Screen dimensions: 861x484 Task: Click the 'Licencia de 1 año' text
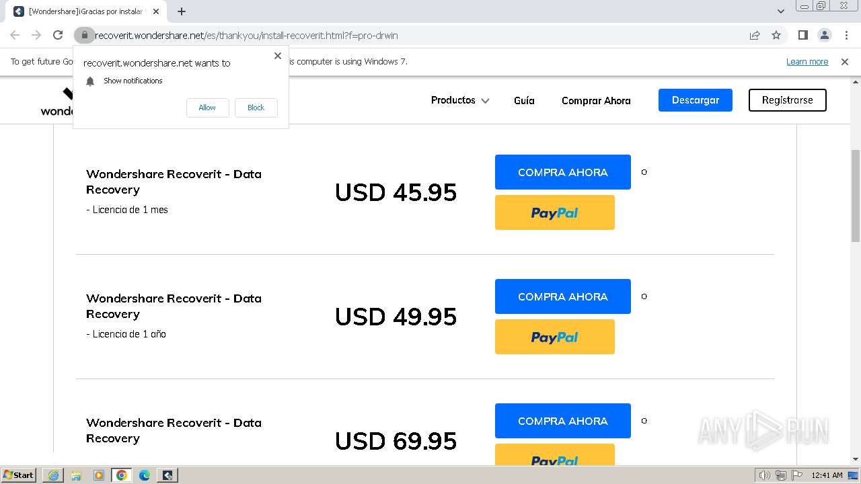tap(126, 334)
